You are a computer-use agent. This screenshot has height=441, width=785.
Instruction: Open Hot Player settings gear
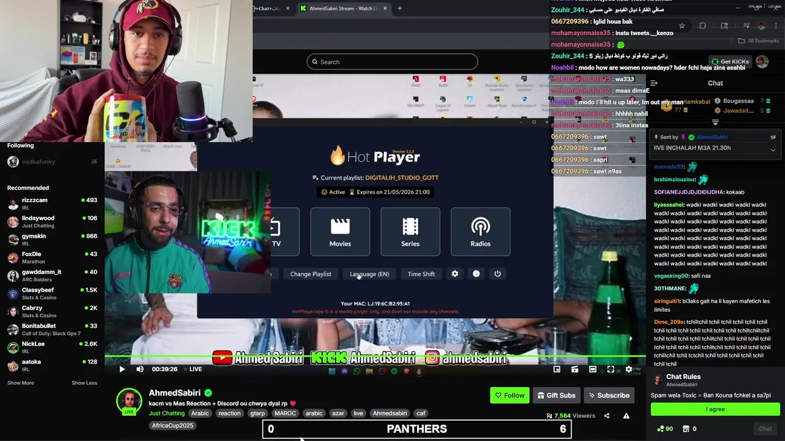[454, 274]
